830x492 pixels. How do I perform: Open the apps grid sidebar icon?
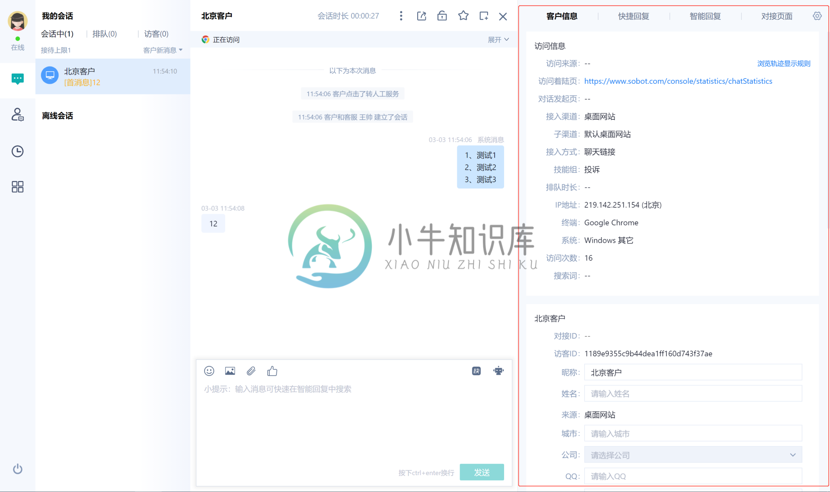click(x=17, y=187)
